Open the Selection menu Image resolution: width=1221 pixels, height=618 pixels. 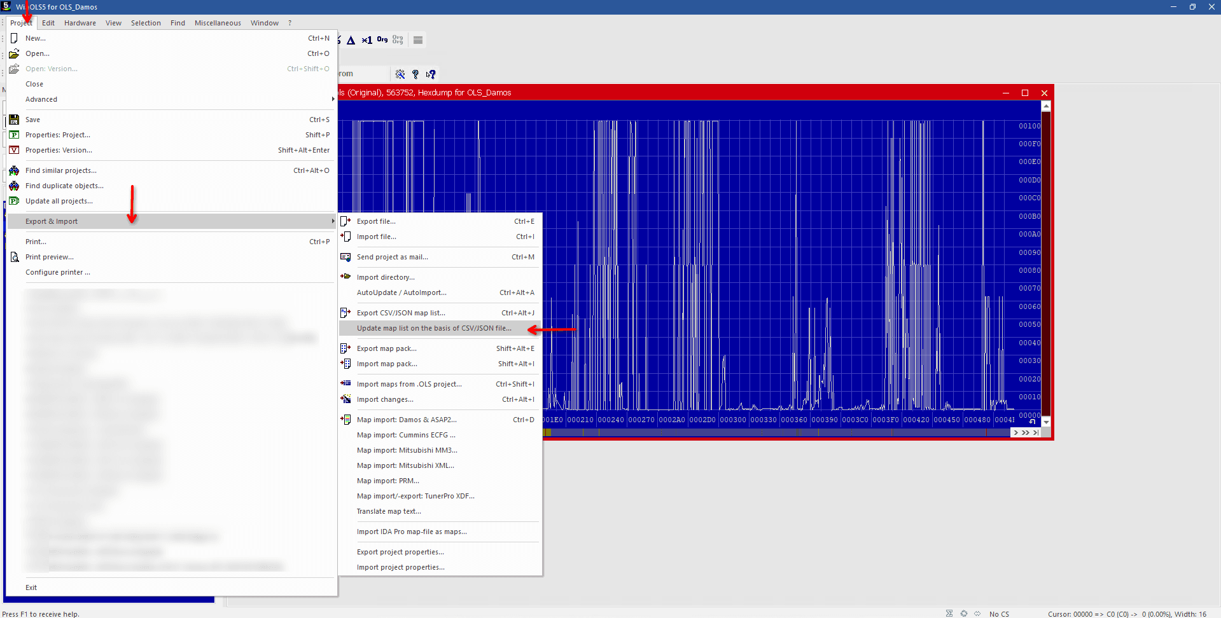146,23
